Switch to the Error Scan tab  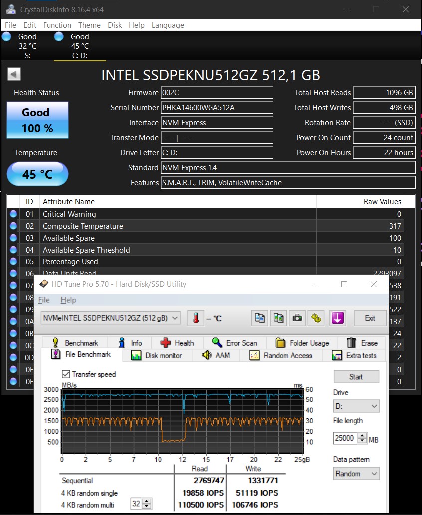coord(234,343)
